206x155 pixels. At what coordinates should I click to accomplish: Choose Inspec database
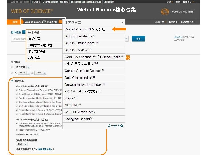click(x=94, y=98)
